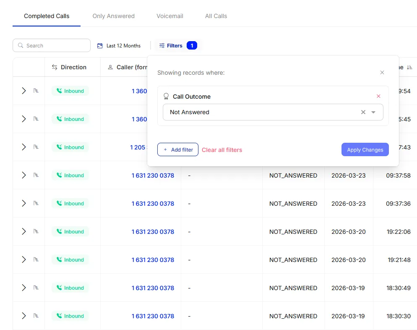Remove the Call Outcome filter
This screenshot has height=330, width=417.
[378, 96]
